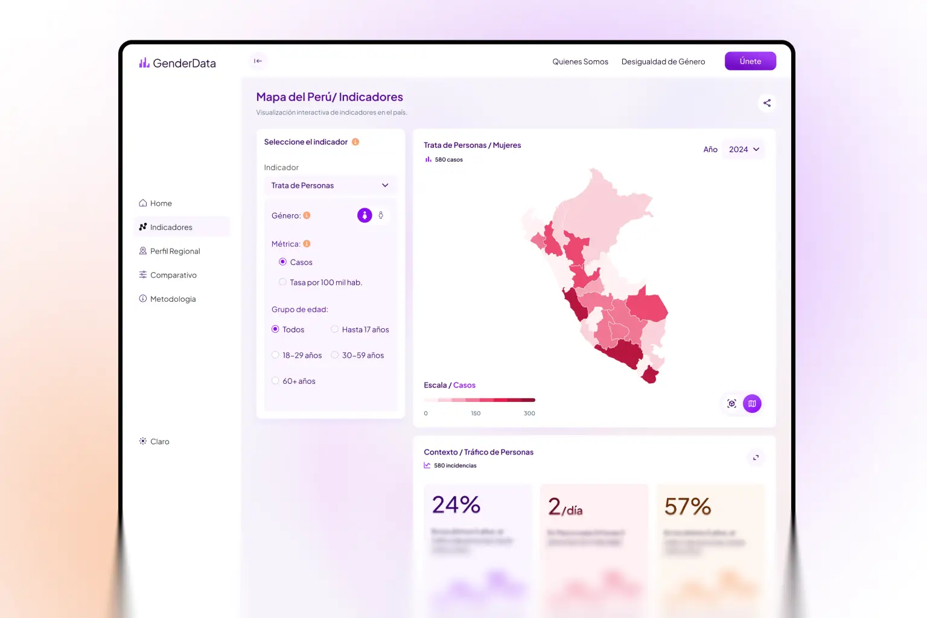Collapse the sidebar with the arrow icon
The image size is (927, 618).
258,61
